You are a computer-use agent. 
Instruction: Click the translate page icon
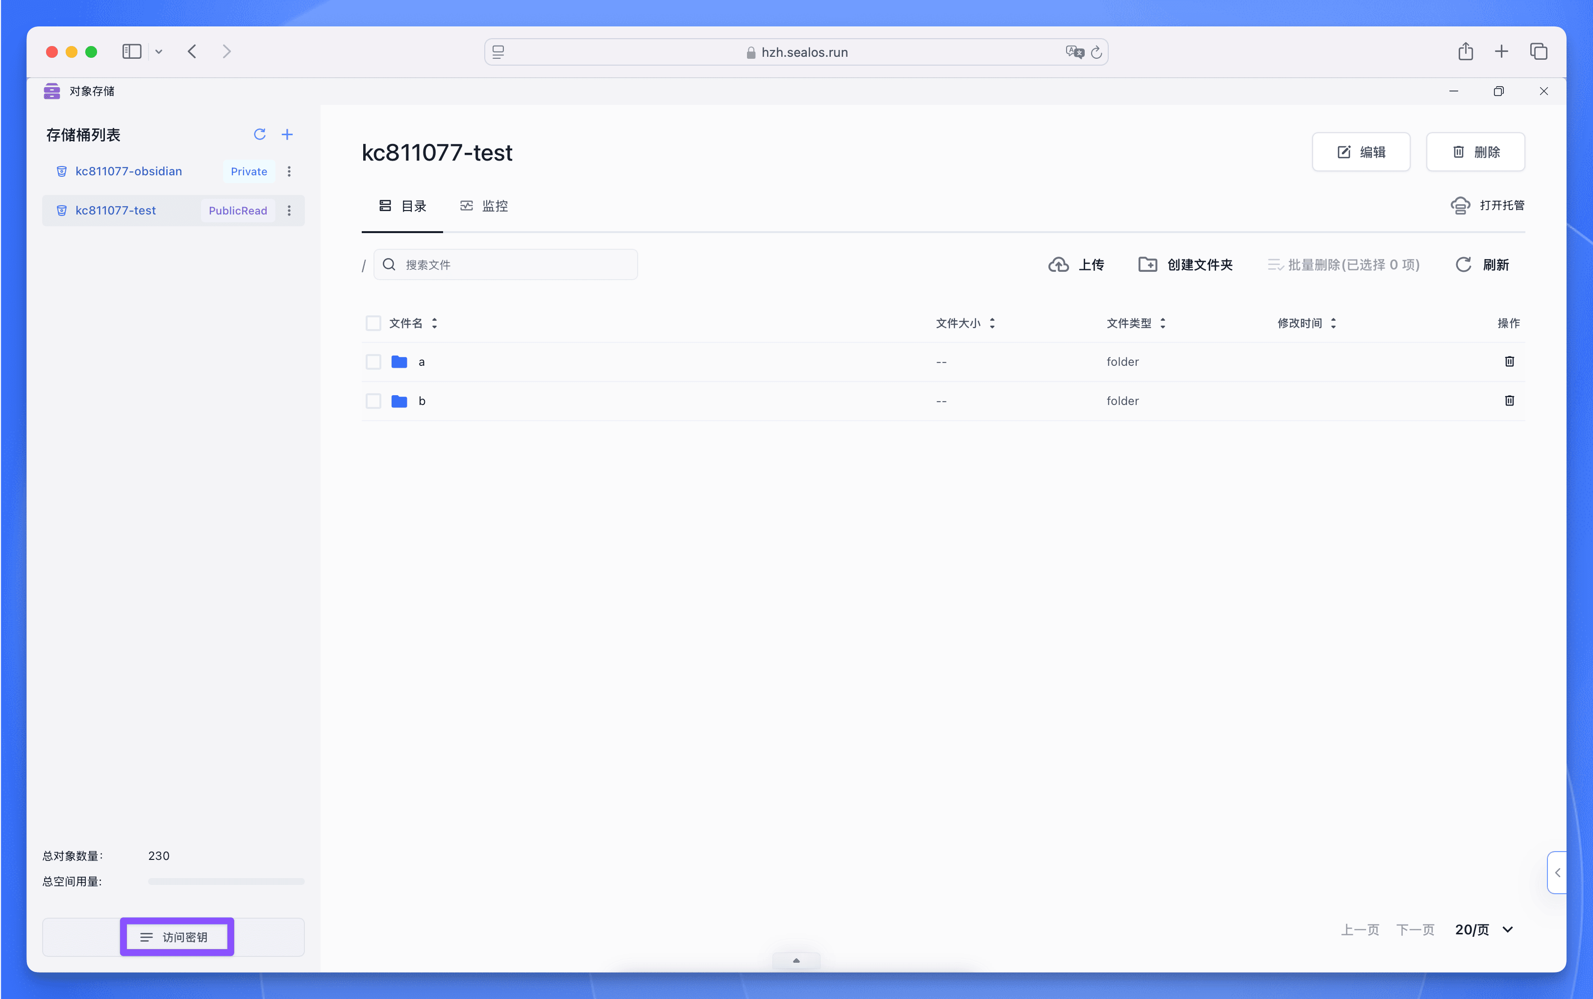pos(1074,52)
